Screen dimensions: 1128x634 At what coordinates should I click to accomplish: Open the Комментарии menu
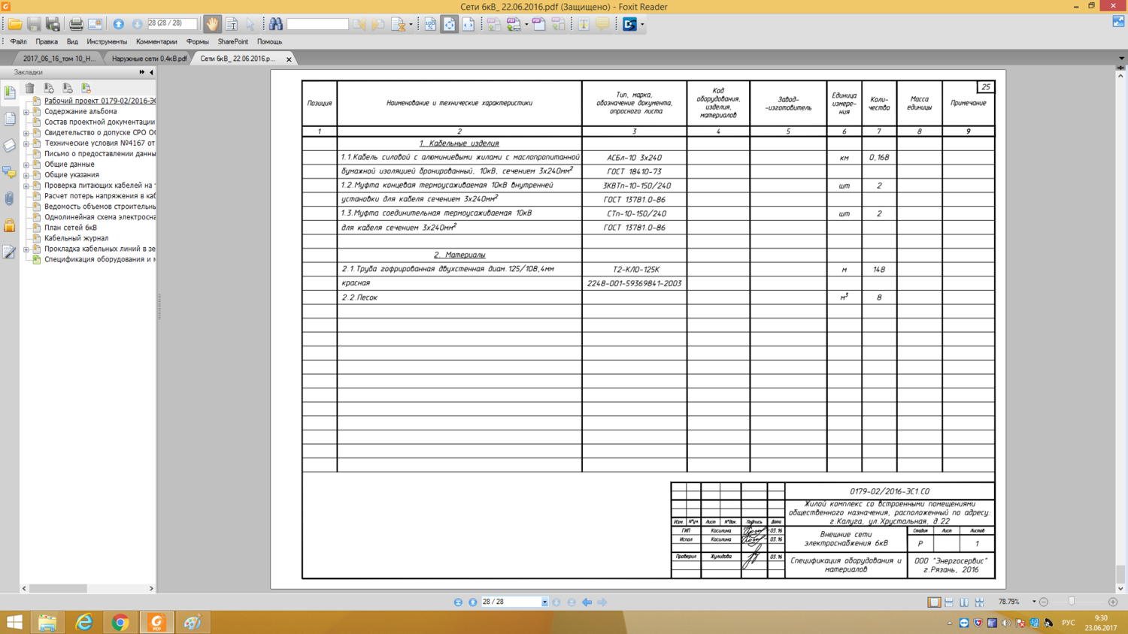156,42
